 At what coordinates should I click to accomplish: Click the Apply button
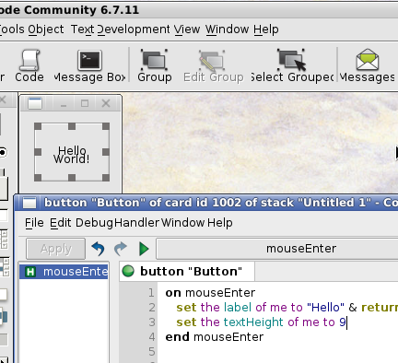56,249
